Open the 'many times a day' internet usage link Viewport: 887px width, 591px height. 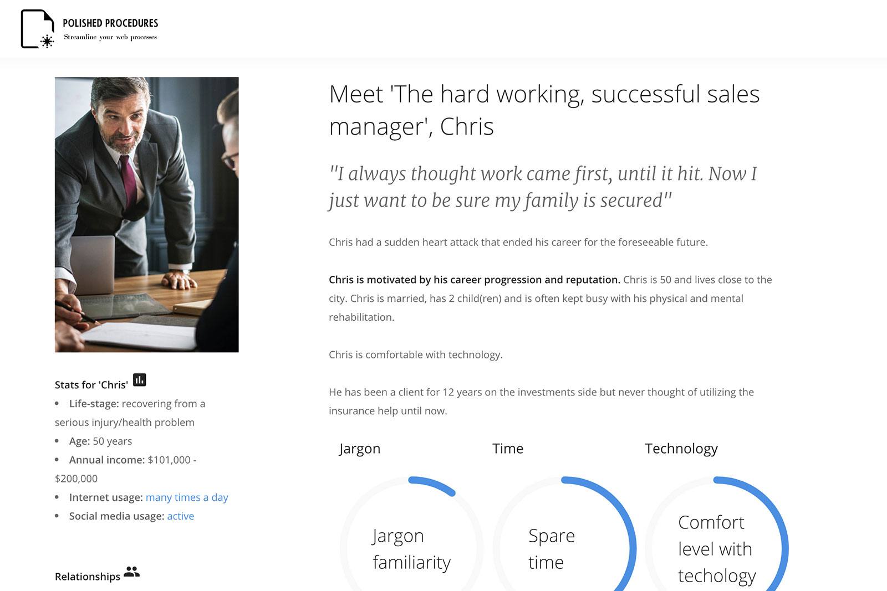point(187,497)
